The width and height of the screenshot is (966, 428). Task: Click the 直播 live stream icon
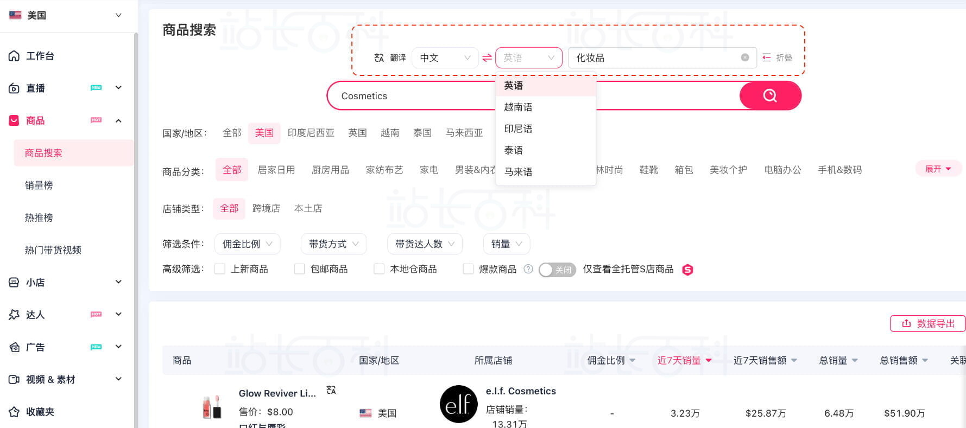(x=14, y=88)
